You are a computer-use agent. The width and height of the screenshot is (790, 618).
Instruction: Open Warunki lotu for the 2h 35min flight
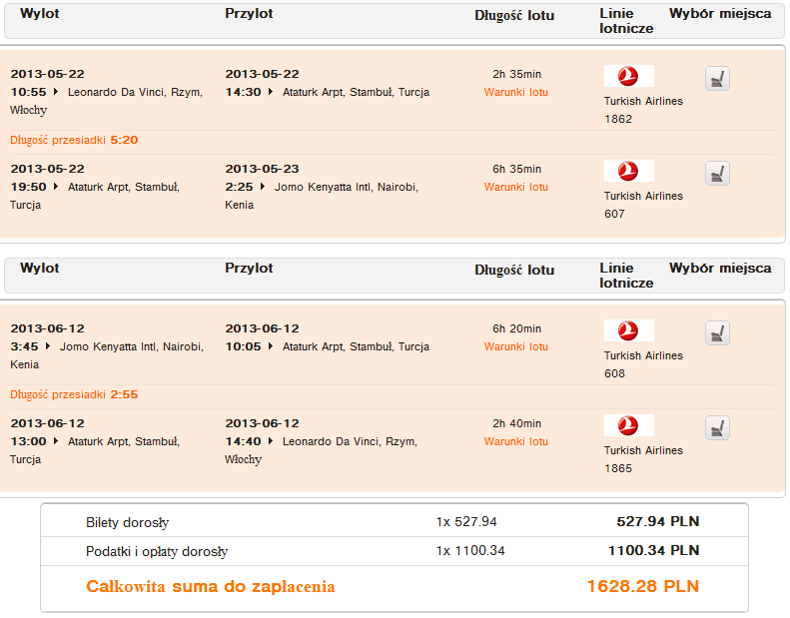pos(516,92)
